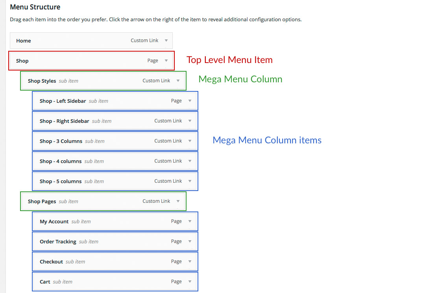This screenshot has width=425, height=293.
Task: Expand Shop - Right Sidebar item arrow
Action: [x=190, y=121]
